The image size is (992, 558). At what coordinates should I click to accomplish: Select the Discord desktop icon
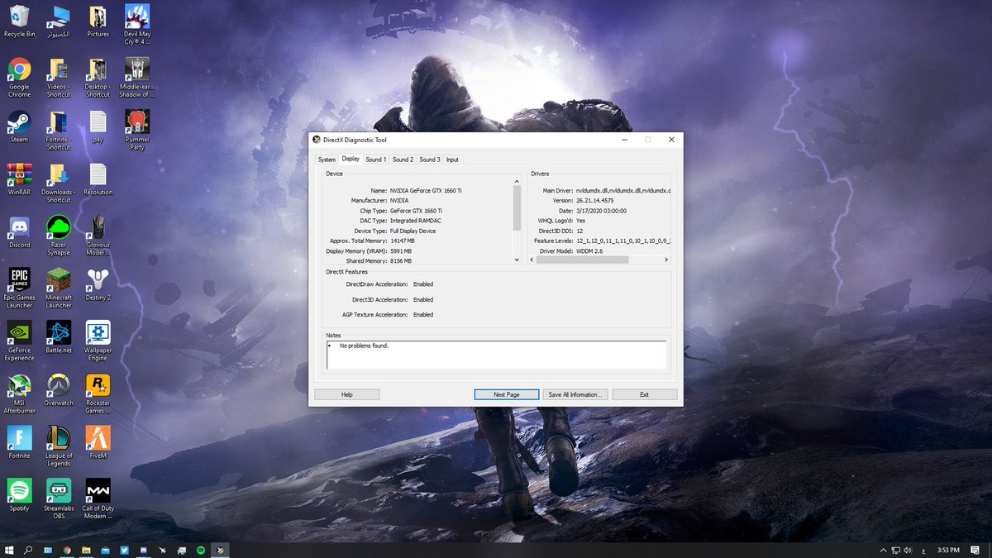19,231
